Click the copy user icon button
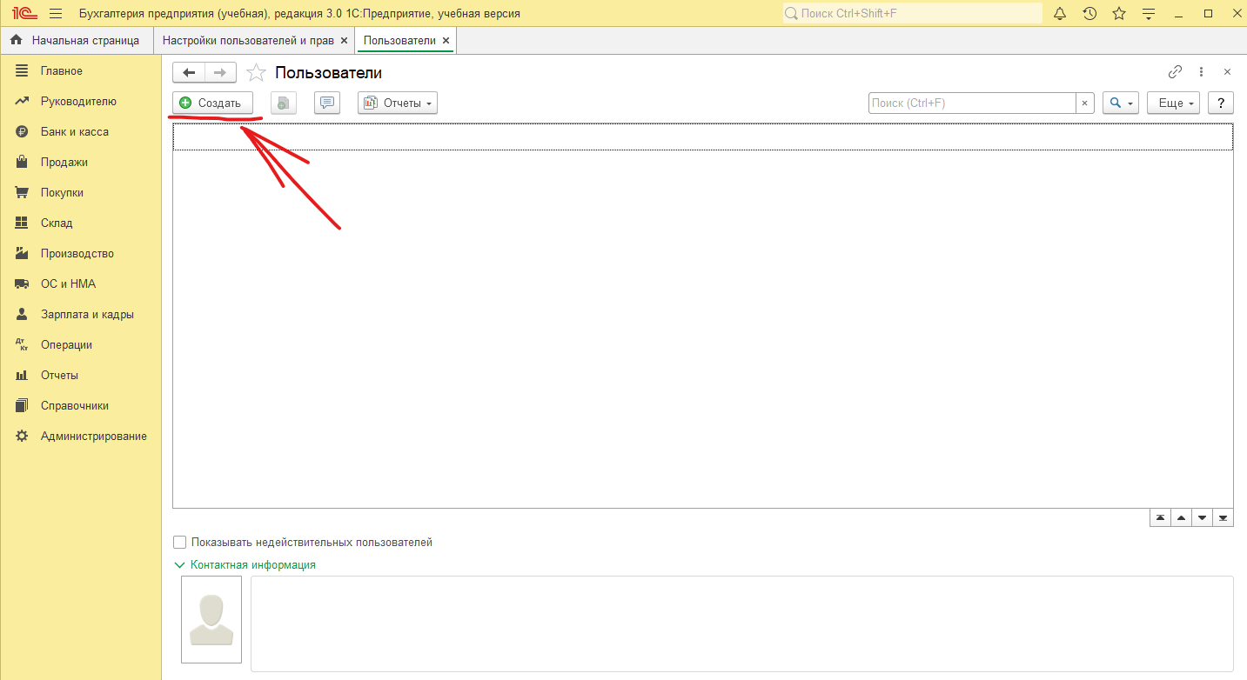 (284, 103)
